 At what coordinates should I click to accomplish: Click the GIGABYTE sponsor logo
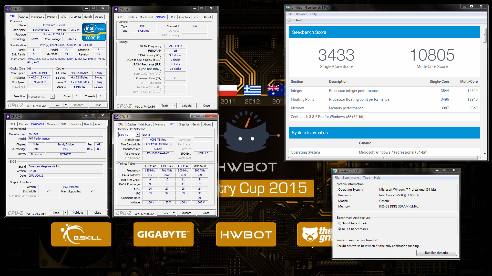coord(163,234)
